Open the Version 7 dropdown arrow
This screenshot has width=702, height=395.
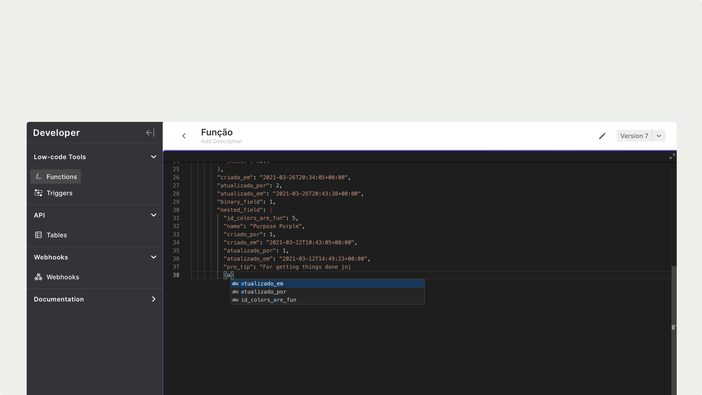659,136
